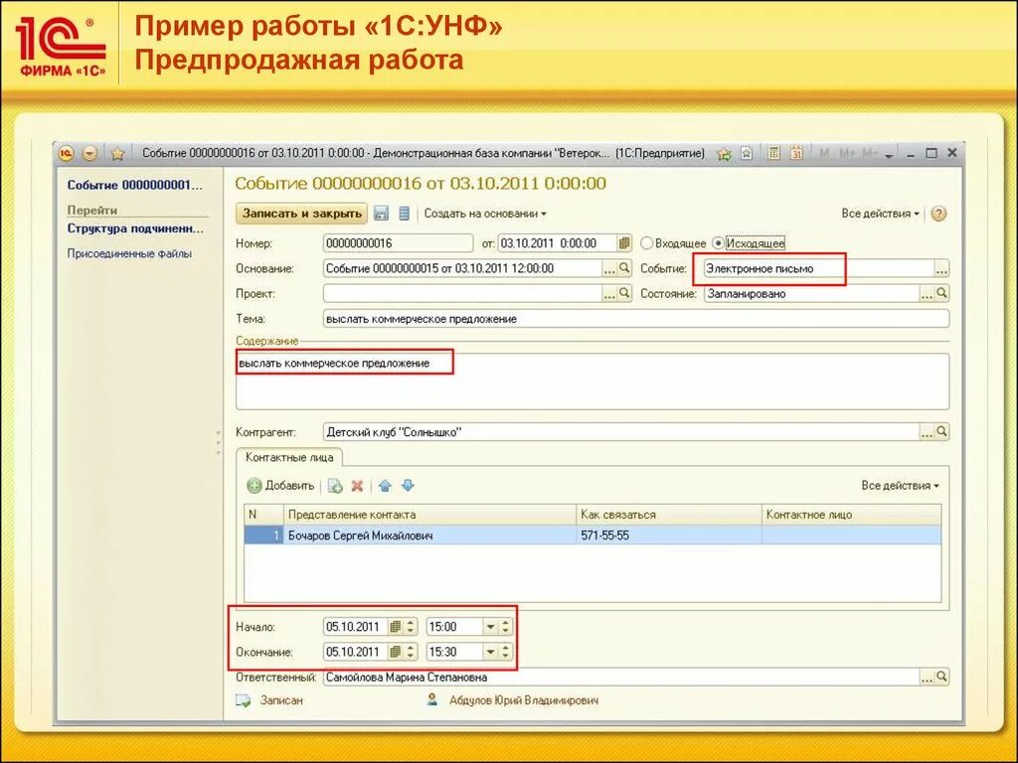The height and width of the screenshot is (763, 1018).
Task: Select the Исходящее radio button
Action: pyautogui.click(x=718, y=243)
